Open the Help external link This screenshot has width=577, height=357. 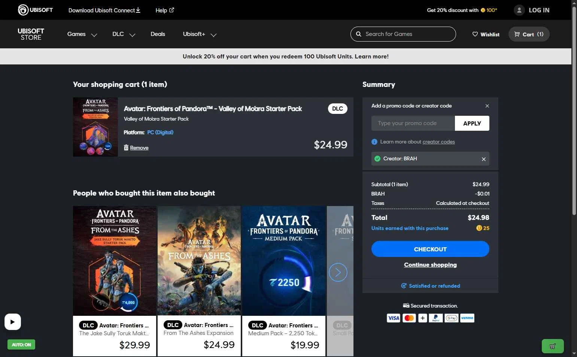pyautogui.click(x=165, y=10)
